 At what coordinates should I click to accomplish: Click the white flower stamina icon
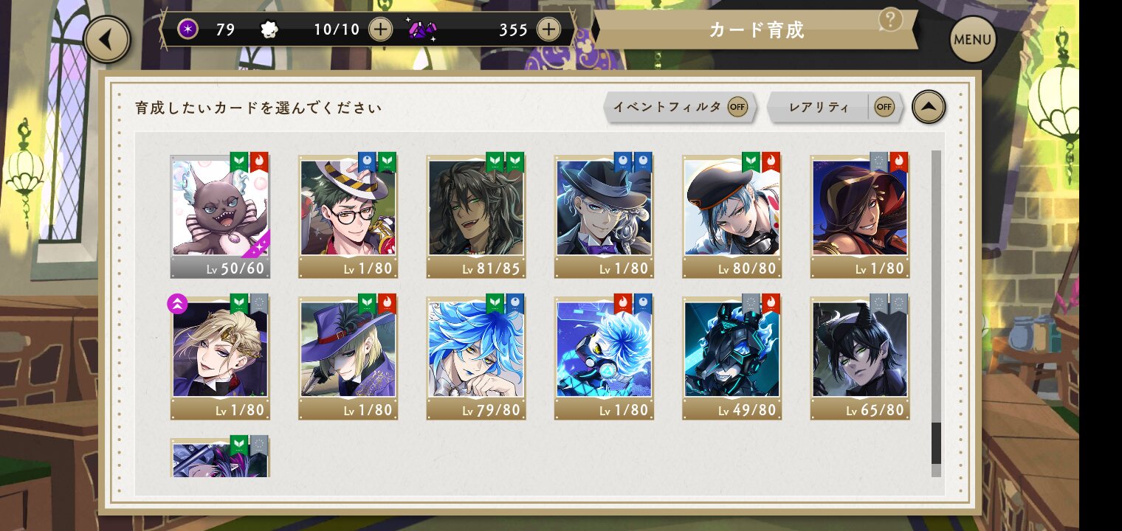coord(269,29)
